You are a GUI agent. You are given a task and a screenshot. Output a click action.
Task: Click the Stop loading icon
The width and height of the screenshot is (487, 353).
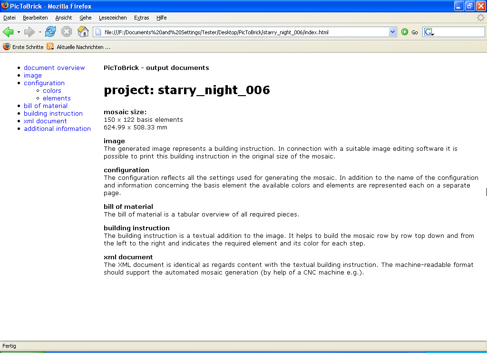(x=67, y=32)
